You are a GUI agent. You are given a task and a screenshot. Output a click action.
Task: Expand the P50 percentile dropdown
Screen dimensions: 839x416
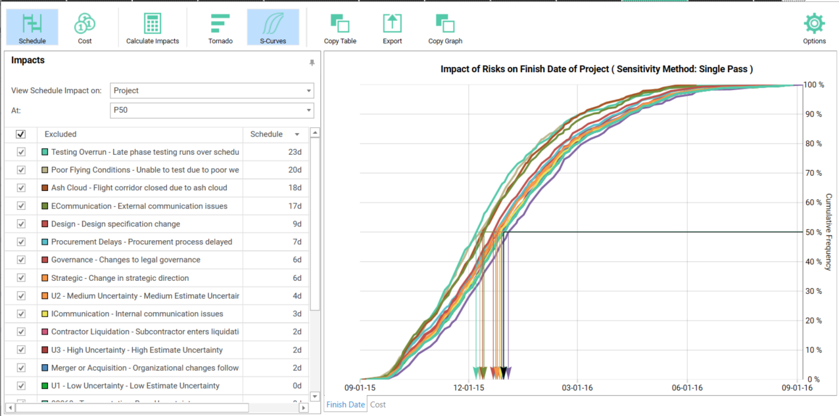coord(212,110)
